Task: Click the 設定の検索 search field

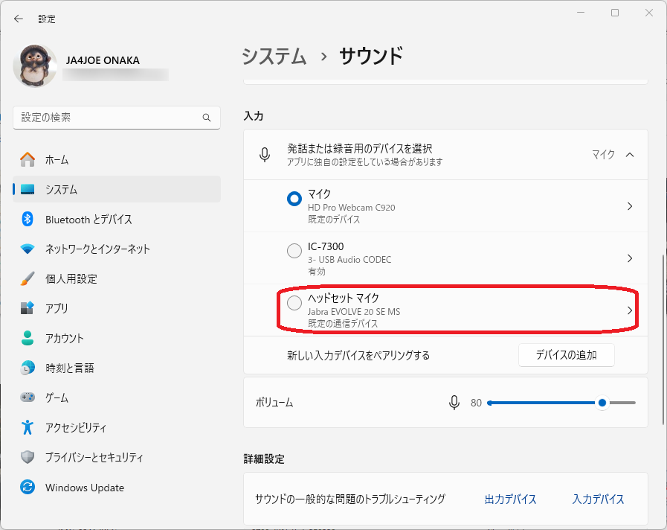Action: pyautogui.click(x=109, y=118)
